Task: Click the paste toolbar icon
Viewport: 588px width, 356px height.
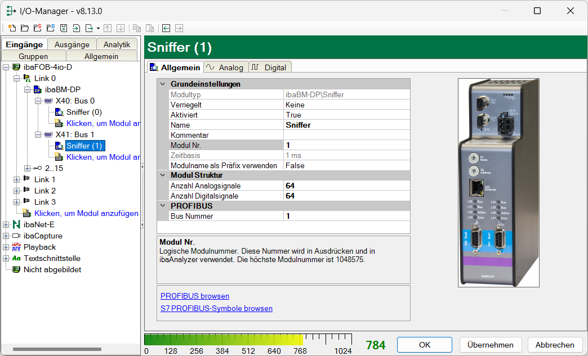Action: click(x=150, y=28)
